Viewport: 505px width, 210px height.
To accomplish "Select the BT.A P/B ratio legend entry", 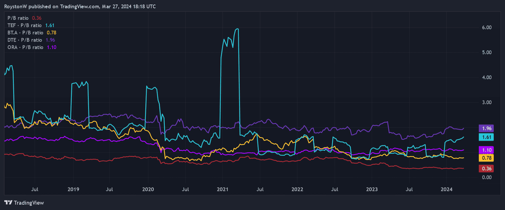I will tap(25, 33).
